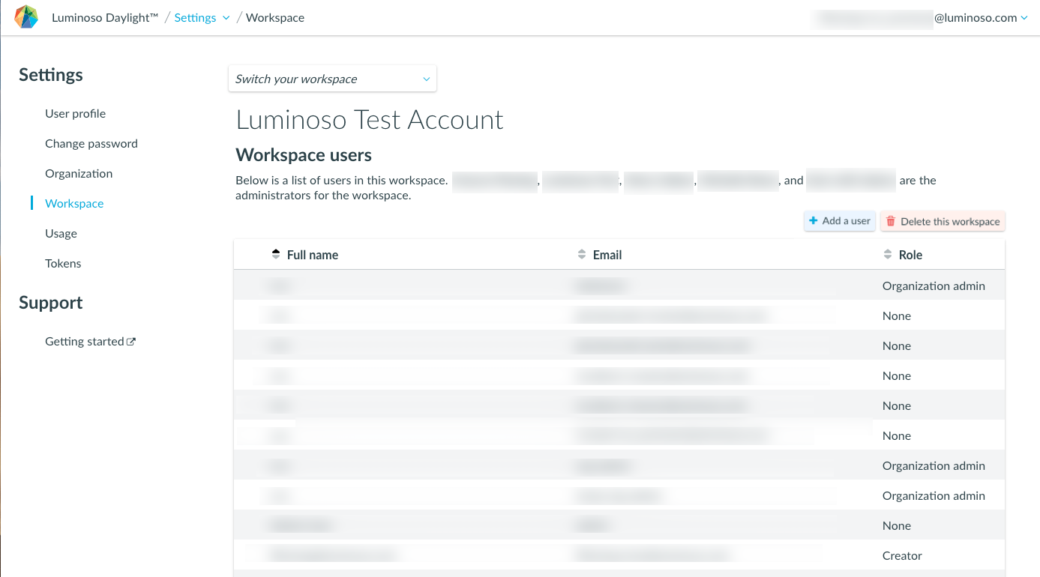1040x577 pixels.
Task: Click the first Organization admin role cell
Action: (934, 286)
